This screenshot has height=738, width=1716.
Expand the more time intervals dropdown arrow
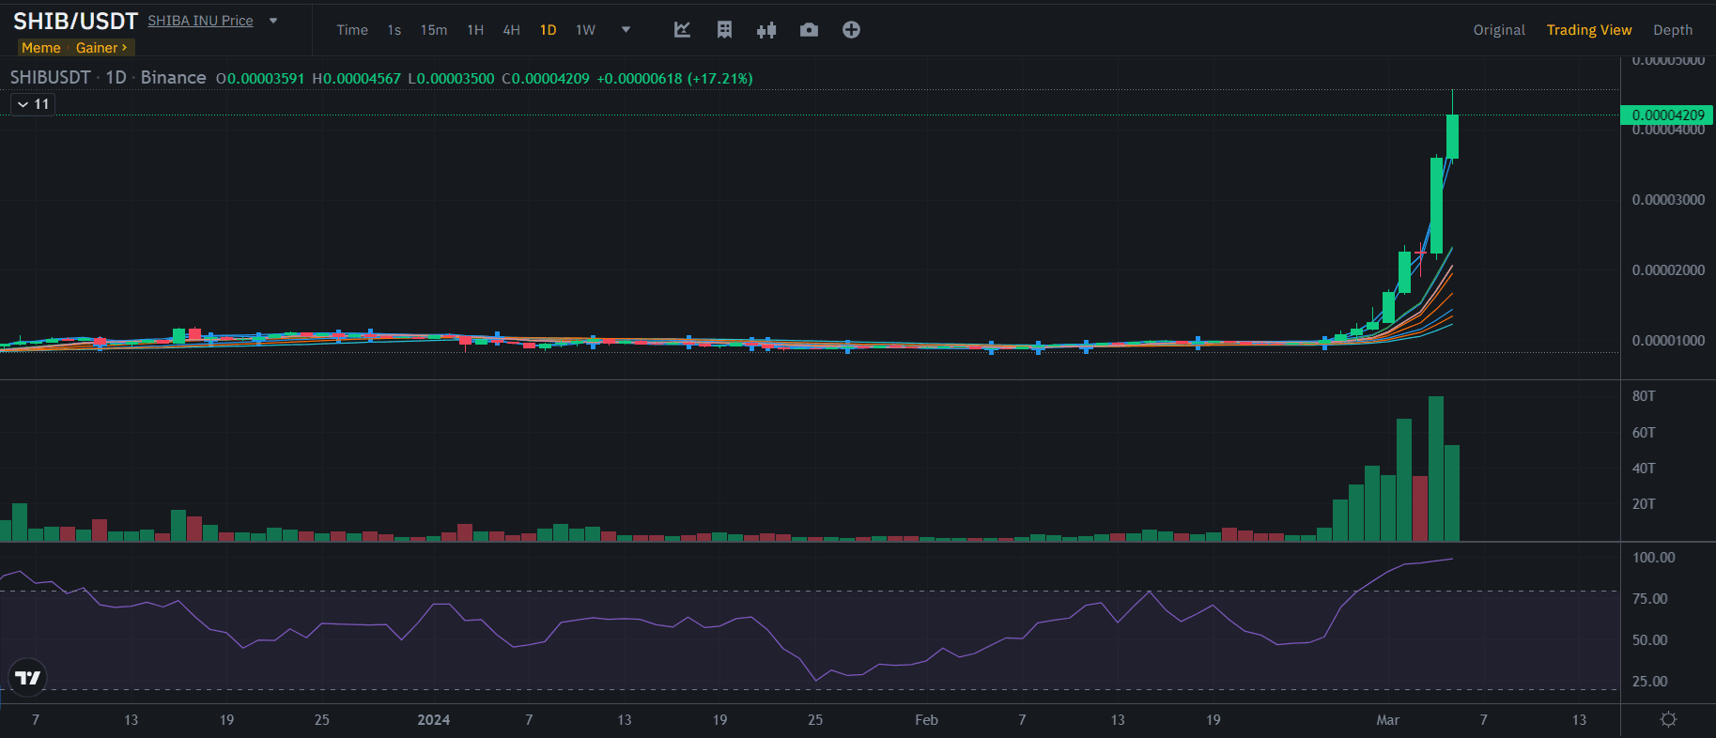(x=626, y=30)
